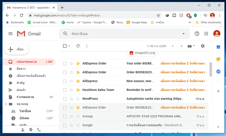Image resolution: width=226 pixels, height=136 pixels.
Task: Go to the newer messages page arrow
Action: coord(173,46)
